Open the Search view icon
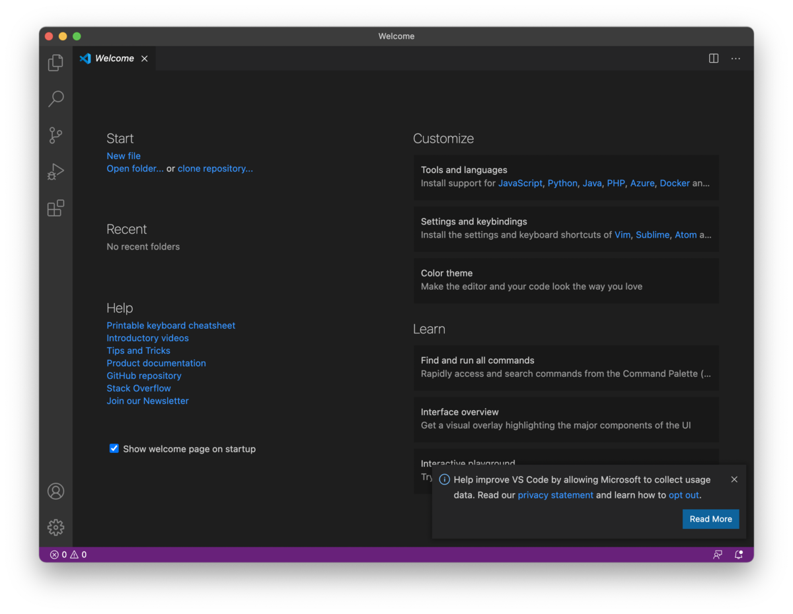The height and width of the screenshot is (614, 793). pos(56,99)
